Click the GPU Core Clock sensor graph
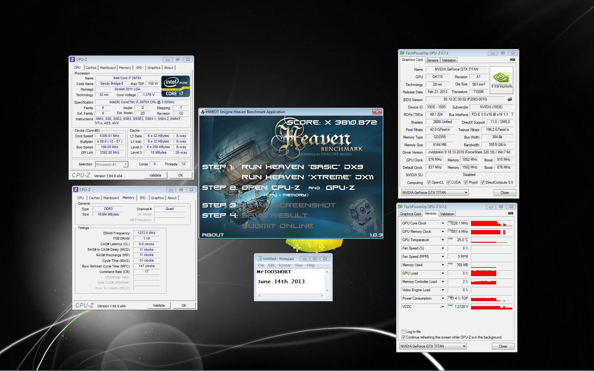The width and height of the screenshot is (594, 371). (492, 223)
